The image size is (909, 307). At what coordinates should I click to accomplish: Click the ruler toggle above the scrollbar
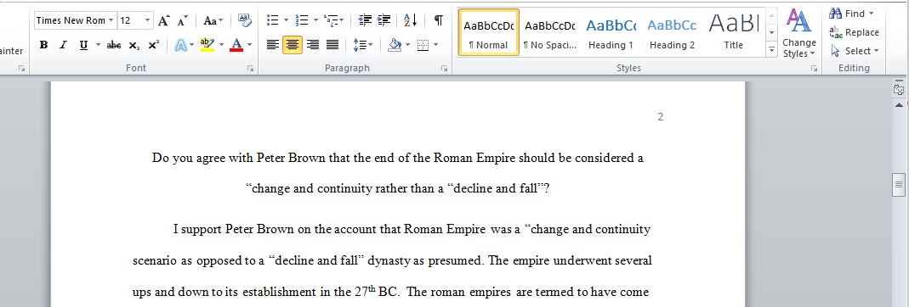(899, 90)
